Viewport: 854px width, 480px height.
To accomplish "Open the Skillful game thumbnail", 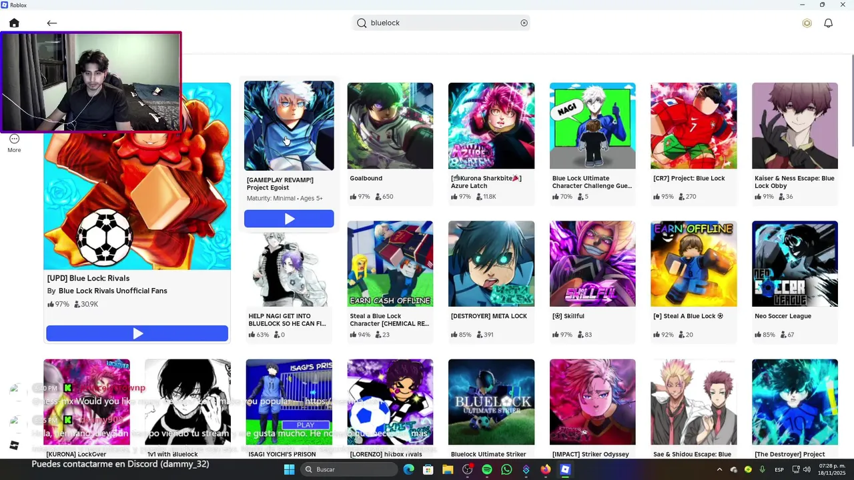I will pos(592,264).
